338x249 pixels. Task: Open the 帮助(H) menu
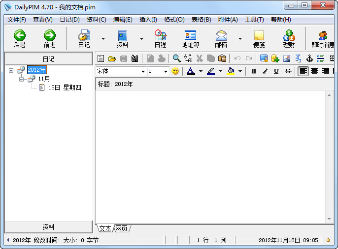[x=281, y=20]
